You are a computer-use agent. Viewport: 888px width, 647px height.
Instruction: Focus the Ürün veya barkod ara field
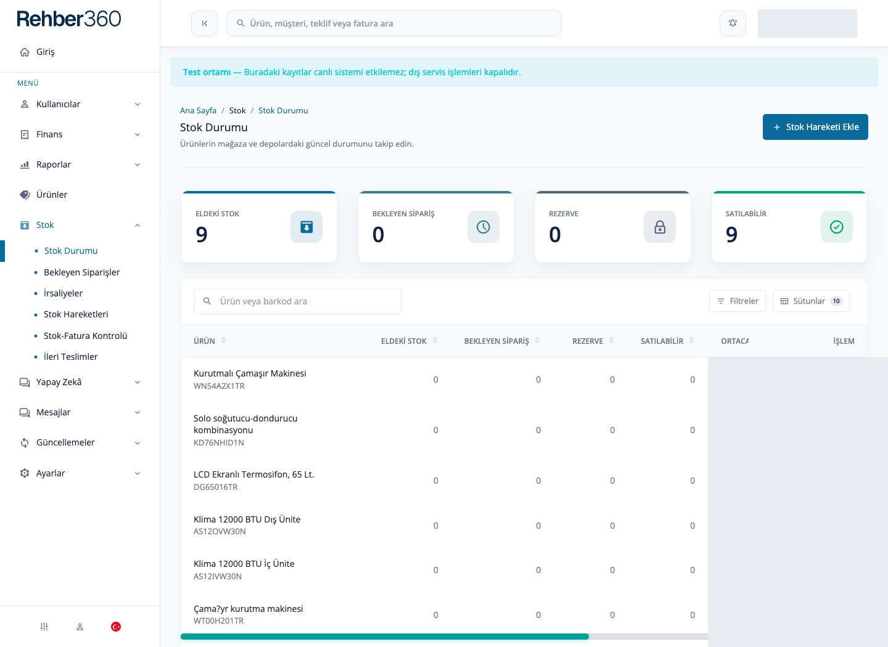pos(297,301)
